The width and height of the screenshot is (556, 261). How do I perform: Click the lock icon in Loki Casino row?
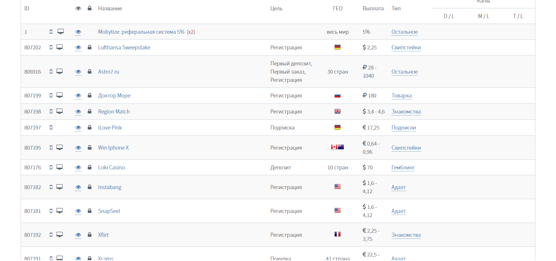click(89, 168)
